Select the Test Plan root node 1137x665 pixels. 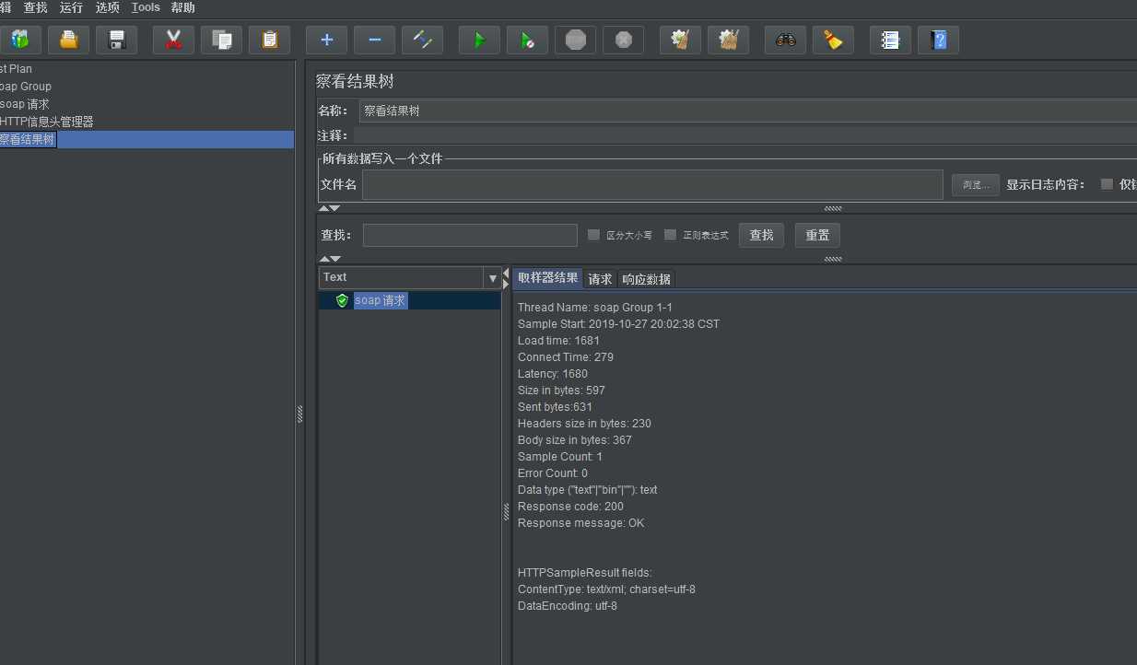(x=17, y=69)
